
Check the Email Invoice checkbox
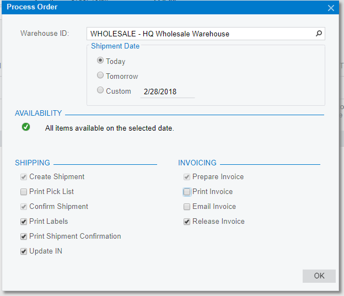(x=187, y=207)
